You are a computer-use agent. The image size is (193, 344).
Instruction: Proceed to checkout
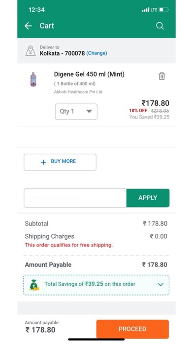pos(132,329)
